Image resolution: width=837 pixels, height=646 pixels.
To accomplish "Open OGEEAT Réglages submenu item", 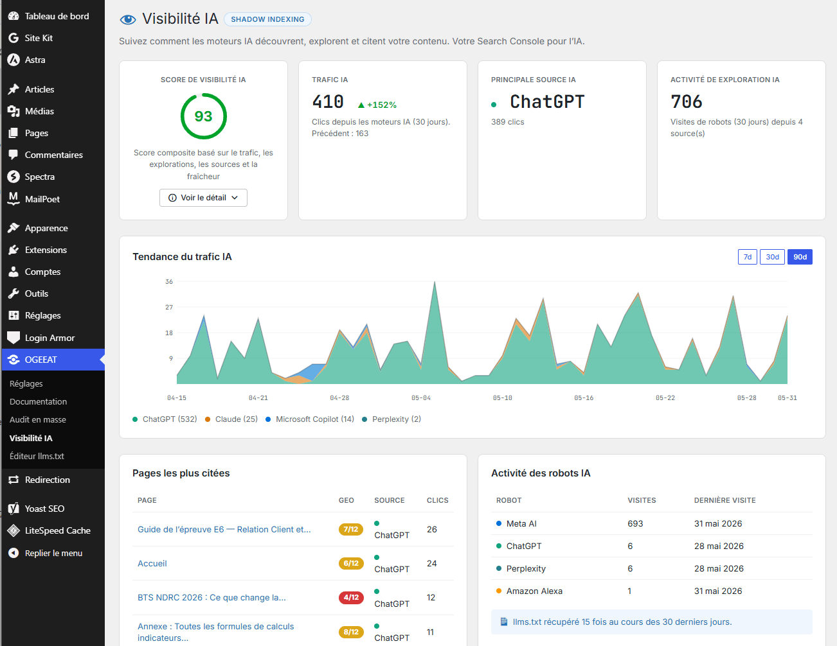I will (x=26, y=383).
